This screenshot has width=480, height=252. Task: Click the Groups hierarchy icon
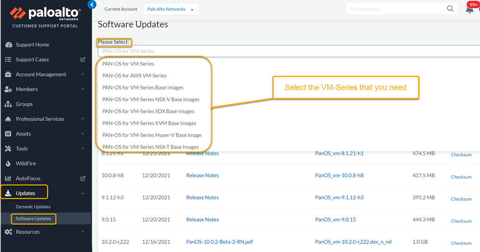click(x=8, y=104)
